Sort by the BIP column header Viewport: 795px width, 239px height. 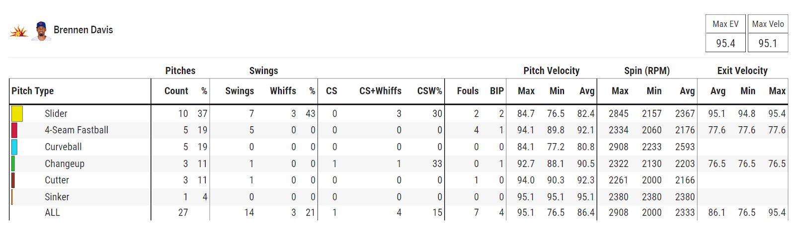[496, 91]
